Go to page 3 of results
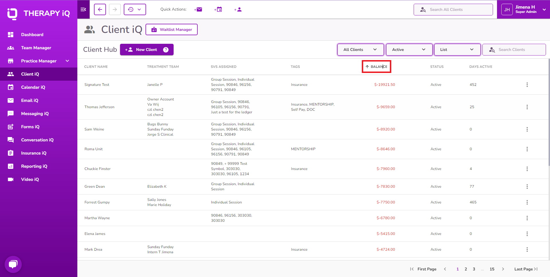This screenshot has width=550, height=277. click(474, 269)
